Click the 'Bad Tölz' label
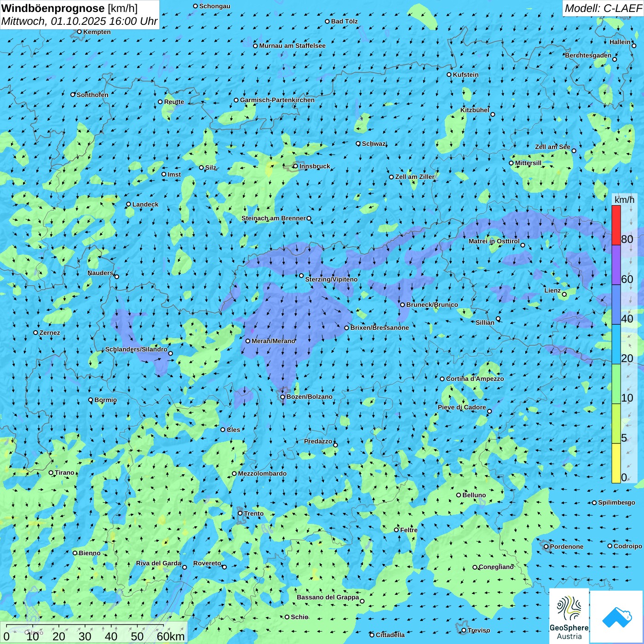 click(345, 21)
